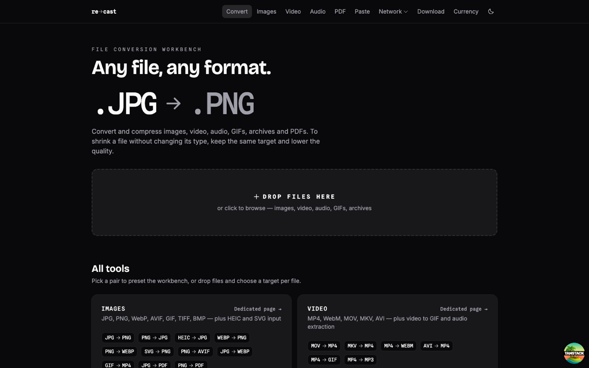Select the SVG → PNG preset
Image resolution: width=589 pixels, height=368 pixels.
(158, 351)
